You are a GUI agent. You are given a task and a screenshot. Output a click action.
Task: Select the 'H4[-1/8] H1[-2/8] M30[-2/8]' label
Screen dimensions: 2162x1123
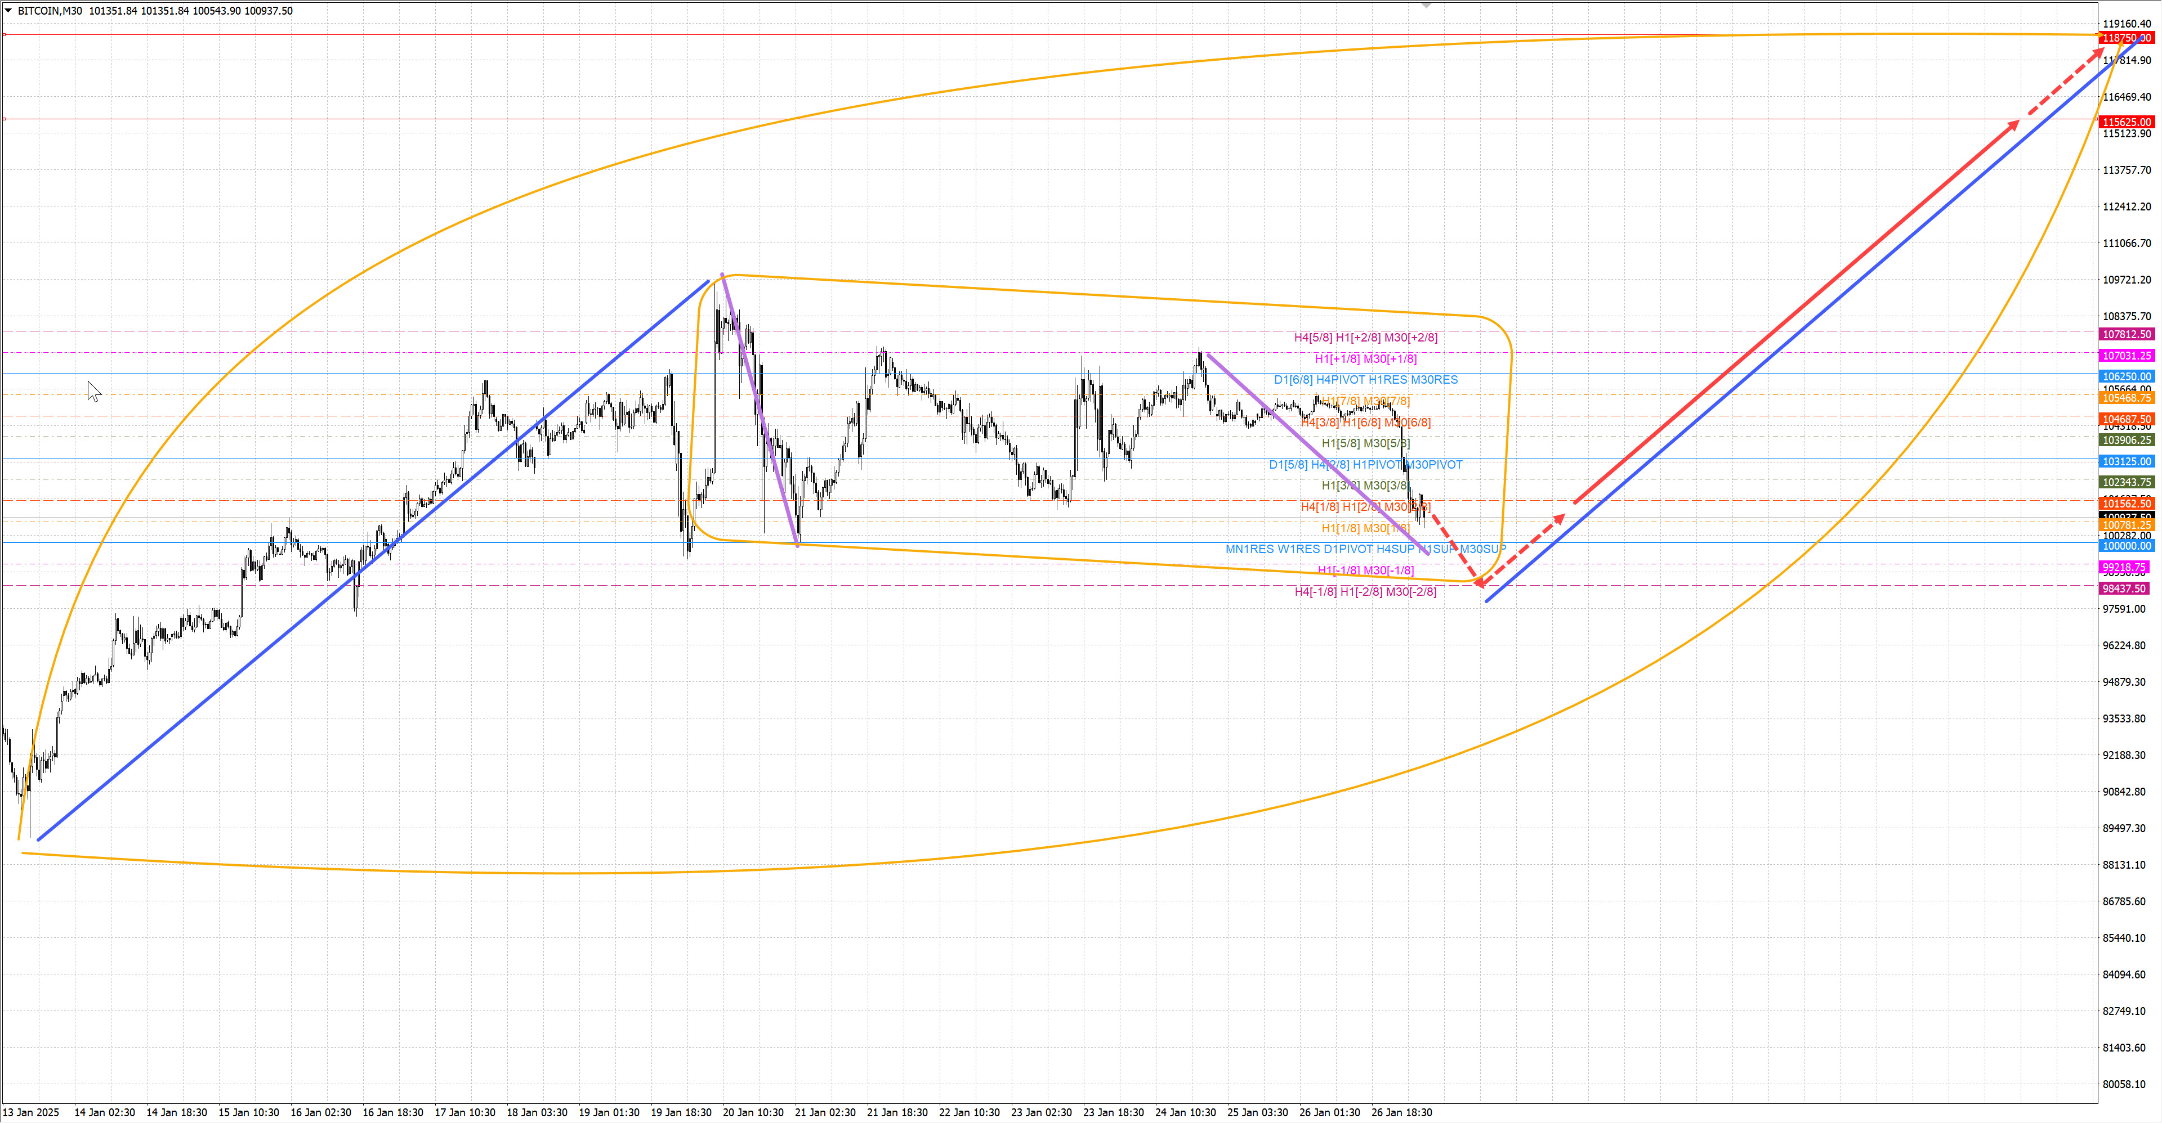(1365, 592)
